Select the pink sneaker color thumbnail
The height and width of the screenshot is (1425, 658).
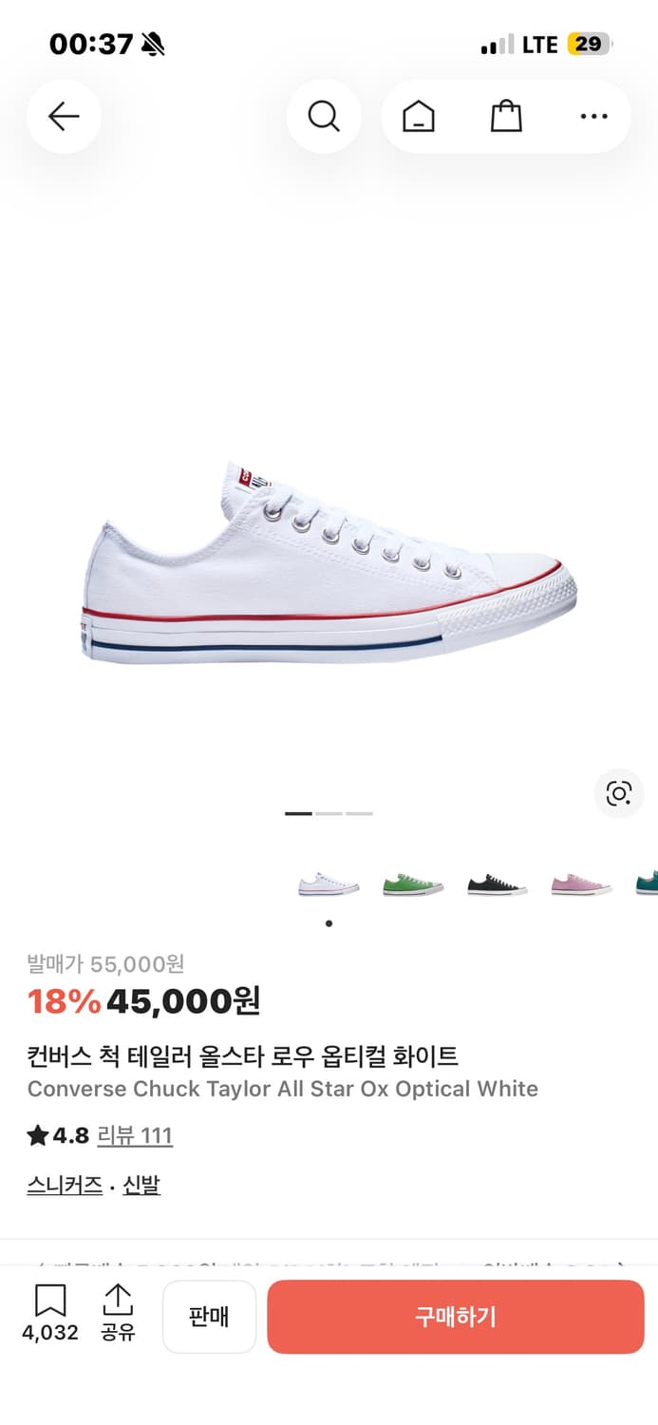(582, 884)
